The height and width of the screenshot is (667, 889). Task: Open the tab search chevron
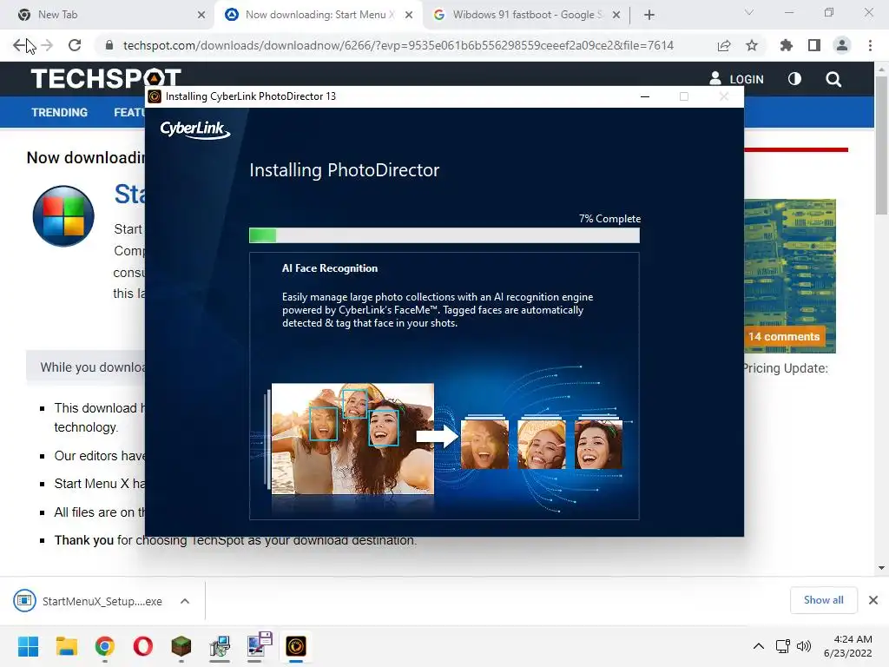tap(749, 12)
